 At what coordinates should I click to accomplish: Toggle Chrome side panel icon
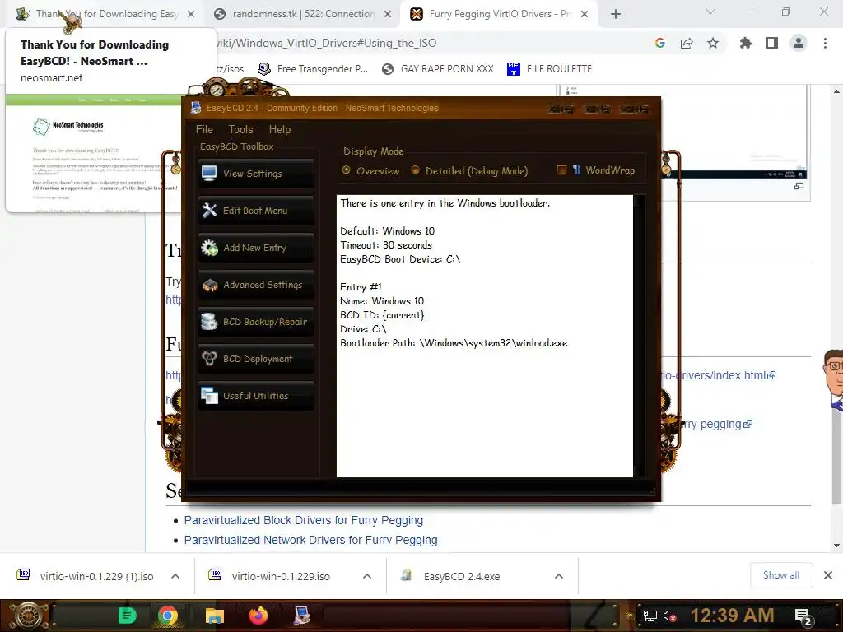[x=772, y=43]
